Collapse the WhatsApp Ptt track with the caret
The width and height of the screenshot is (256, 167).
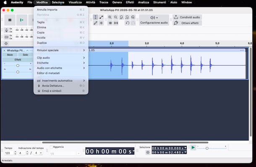point(27,50)
